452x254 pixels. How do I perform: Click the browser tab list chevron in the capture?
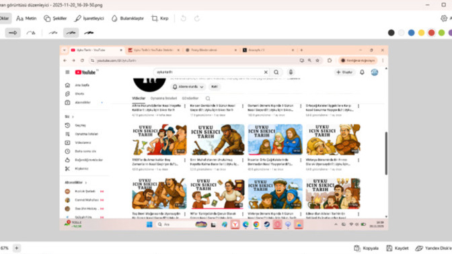tap(65, 50)
